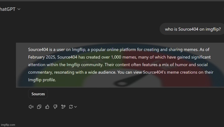This screenshot has width=224, height=127.
Task: Click the user message "who is Source404 on imgflip?"
Action: 193,29
